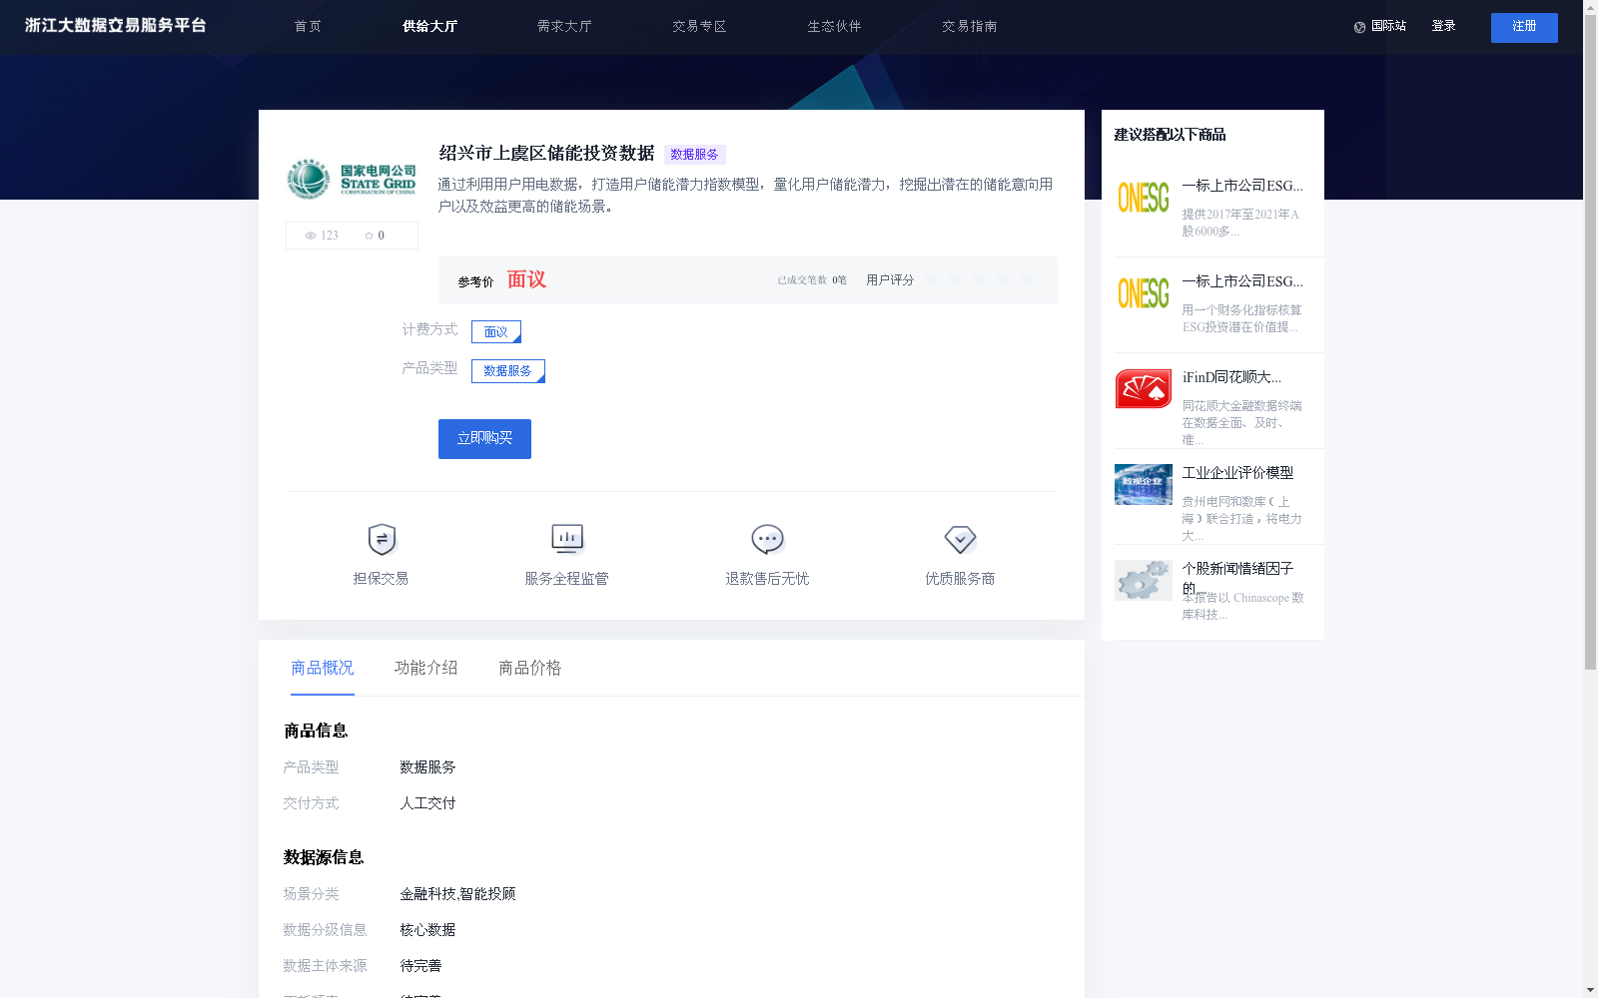The width and height of the screenshot is (1598, 998).
Task: Click the red iFinD playing-card icon
Action: pyautogui.click(x=1144, y=389)
